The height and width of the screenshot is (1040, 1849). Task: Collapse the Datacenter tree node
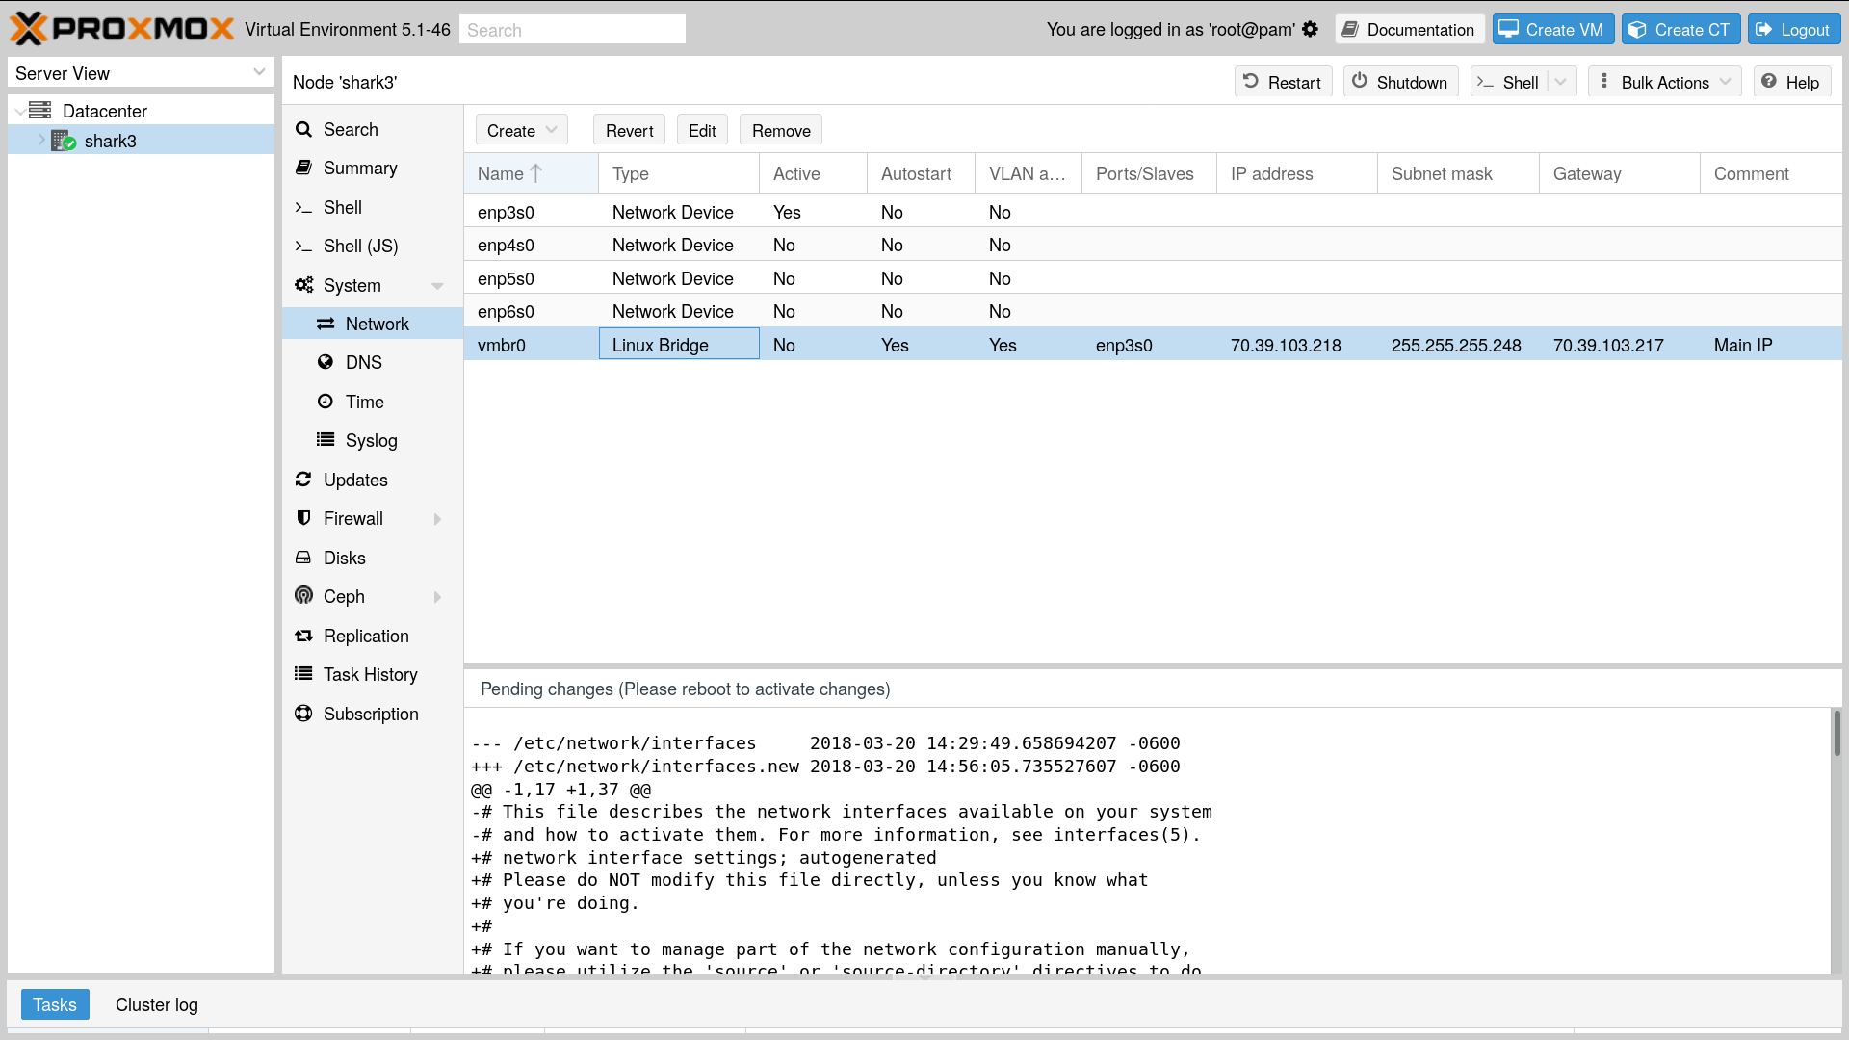pos(20,111)
